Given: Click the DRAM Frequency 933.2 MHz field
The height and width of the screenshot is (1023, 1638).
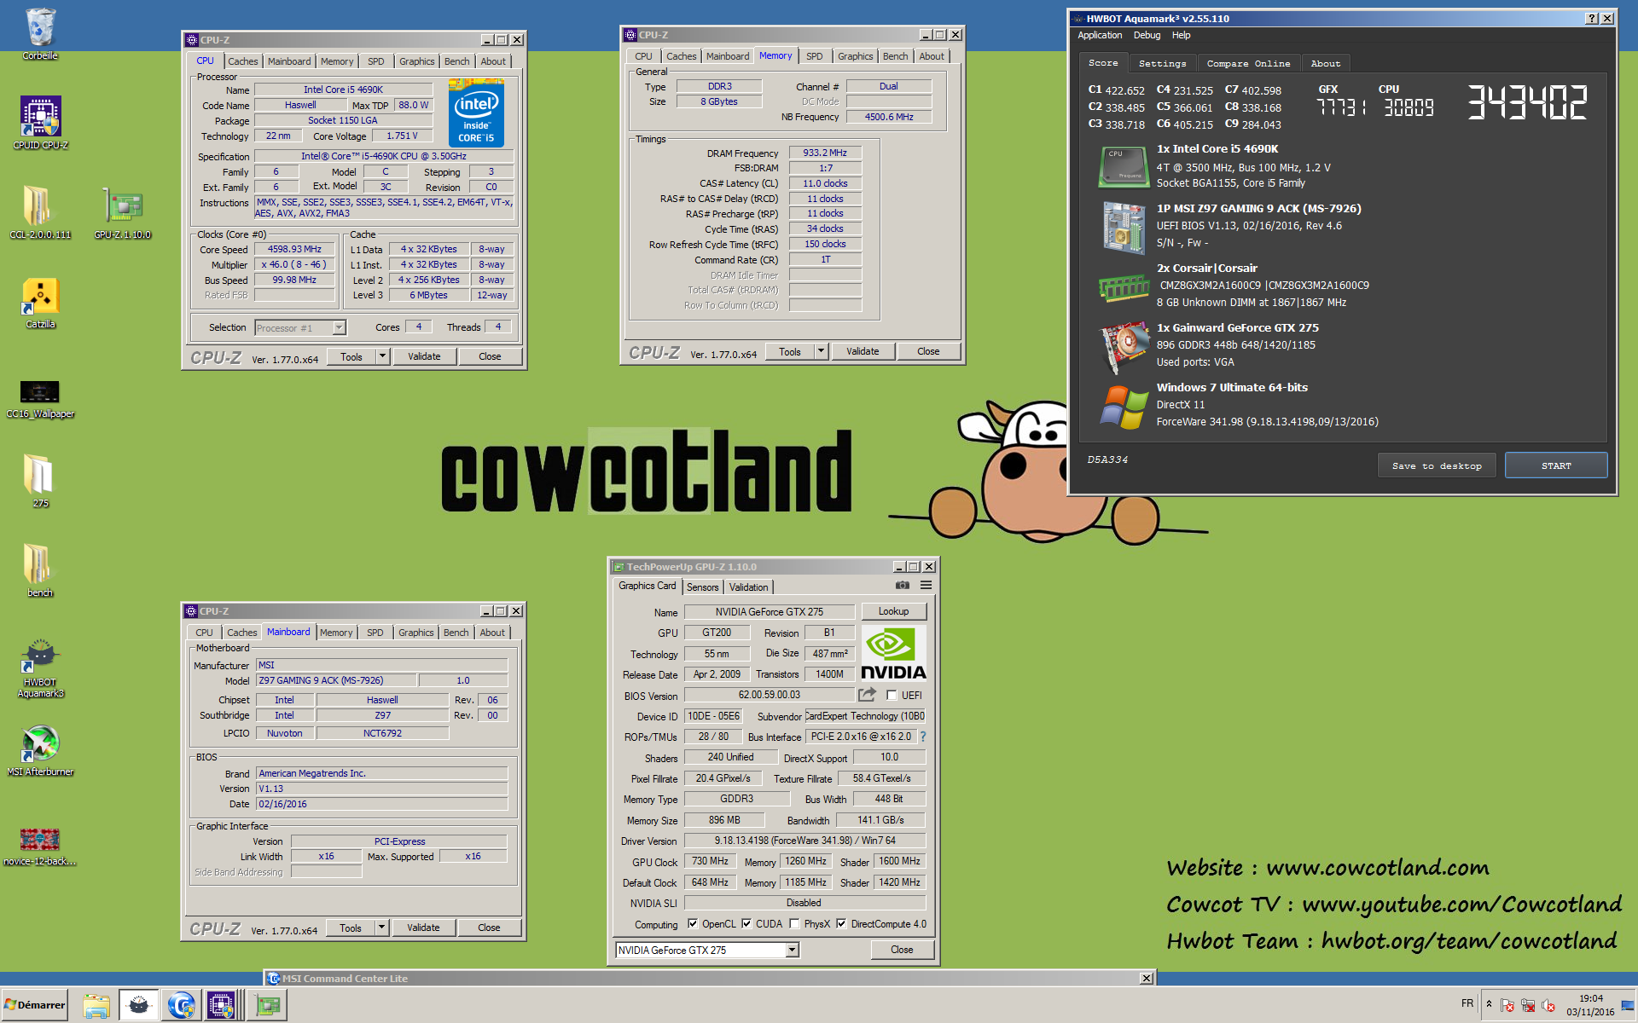Looking at the screenshot, I should (x=825, y=153).
